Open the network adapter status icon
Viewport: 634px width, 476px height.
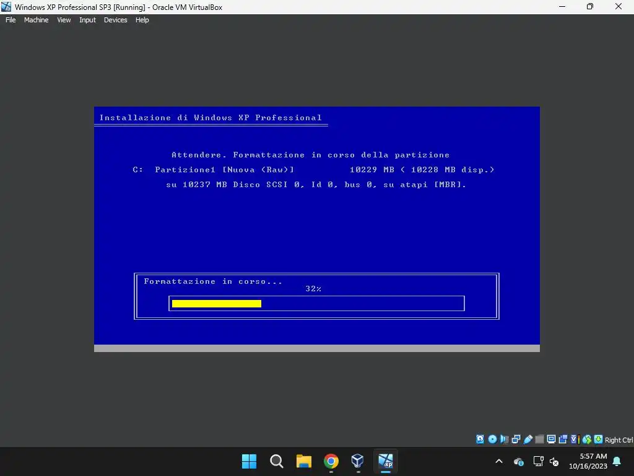(x=516, y=439)
